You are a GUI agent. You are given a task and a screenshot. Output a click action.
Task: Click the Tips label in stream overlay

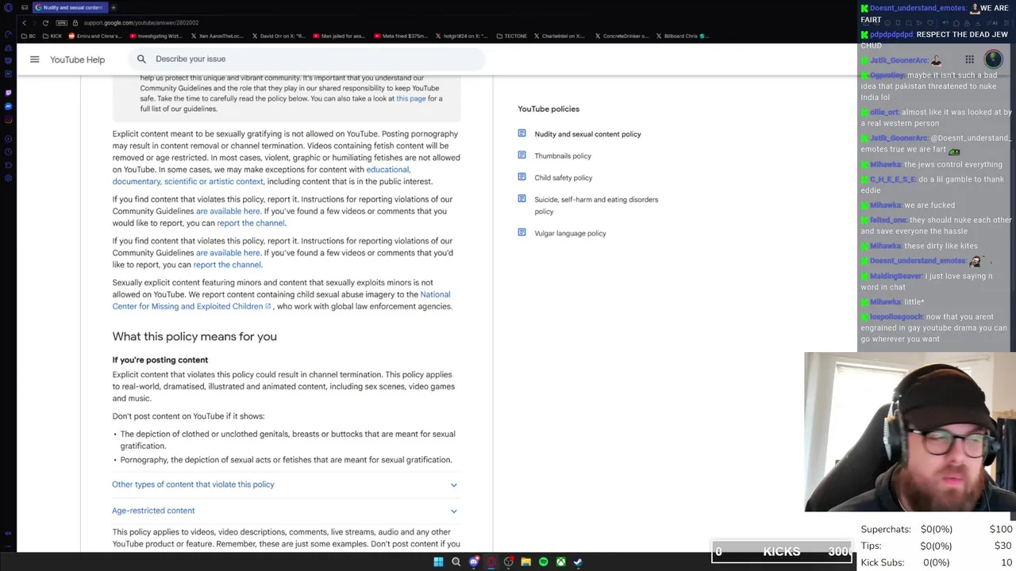pos(871,546)
